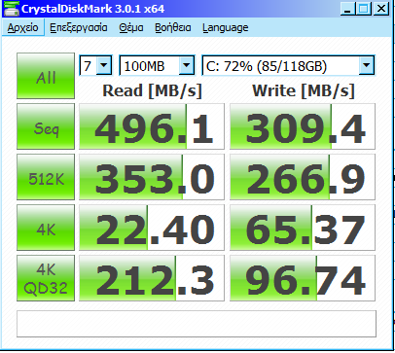The width and height of the screenshot is (395, 353).
Task: Click the 4K QD32 read result 212.3
Action: click(152, 278)
